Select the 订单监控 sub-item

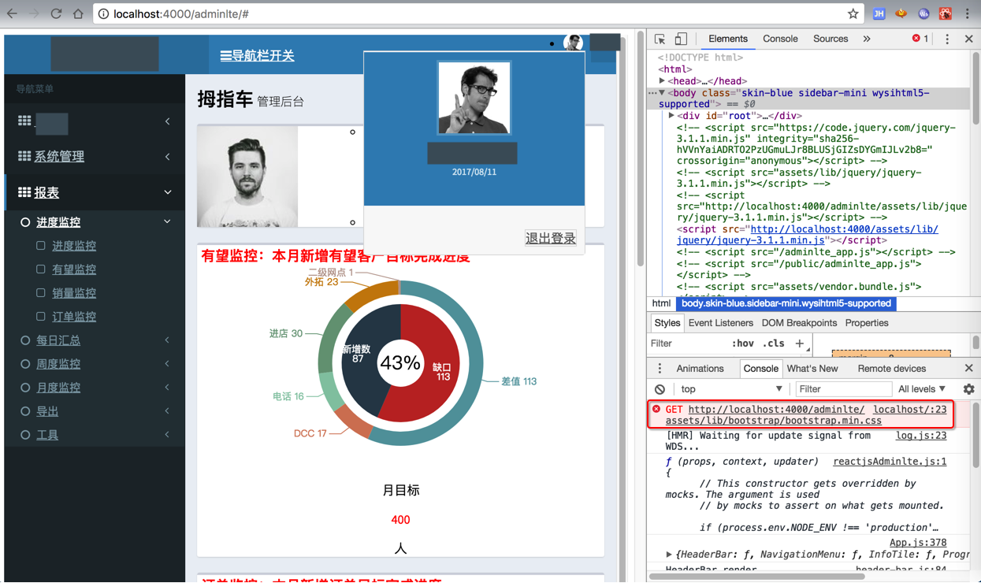(x=74, y=317)
